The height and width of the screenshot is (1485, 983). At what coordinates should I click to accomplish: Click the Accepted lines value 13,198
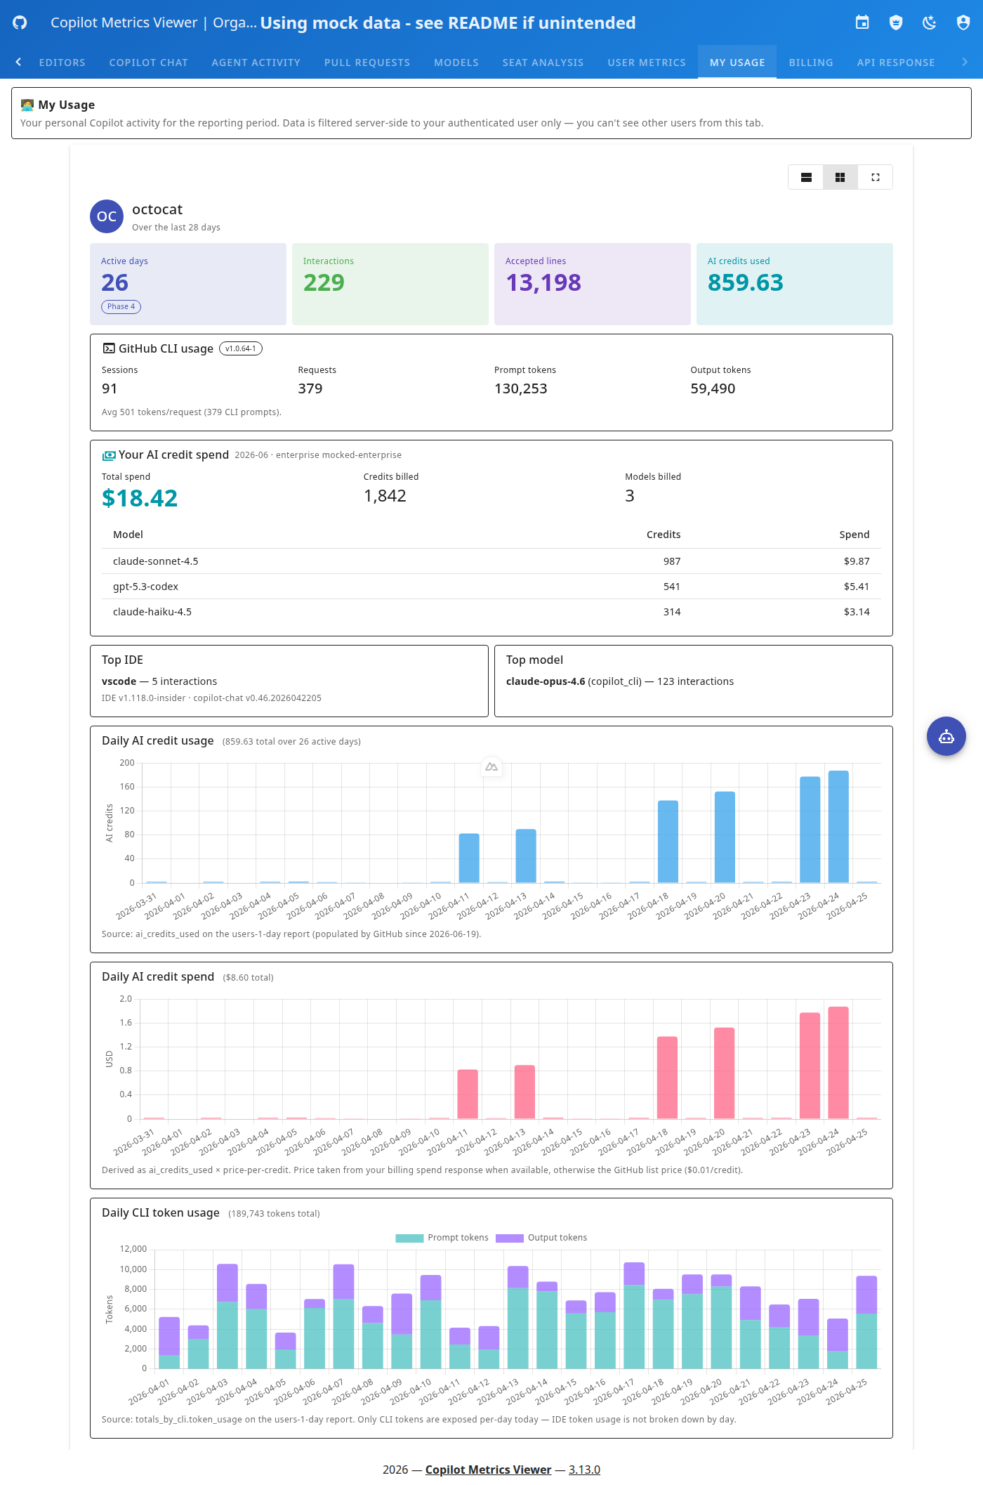point(543,282)
